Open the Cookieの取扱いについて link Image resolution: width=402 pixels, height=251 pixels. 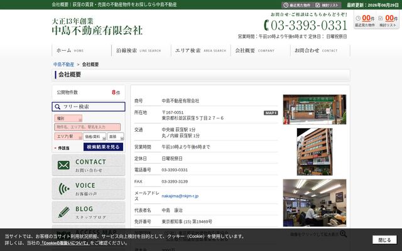coord(65,243)
